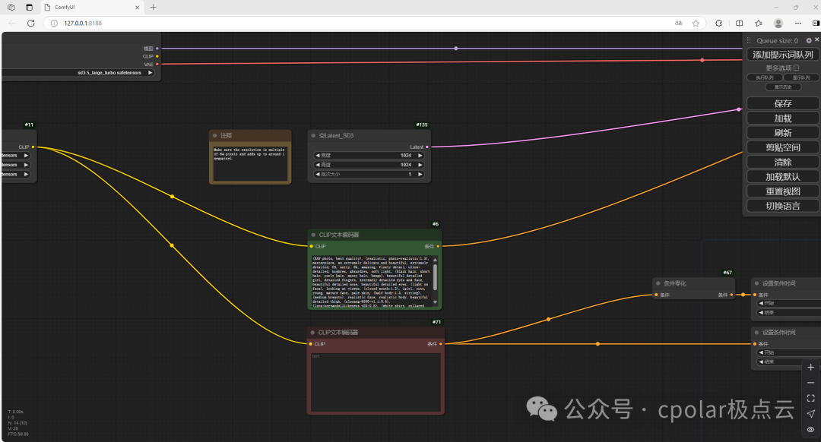Click the 加载默认 button
821x442 pixels.
(782, 175)
